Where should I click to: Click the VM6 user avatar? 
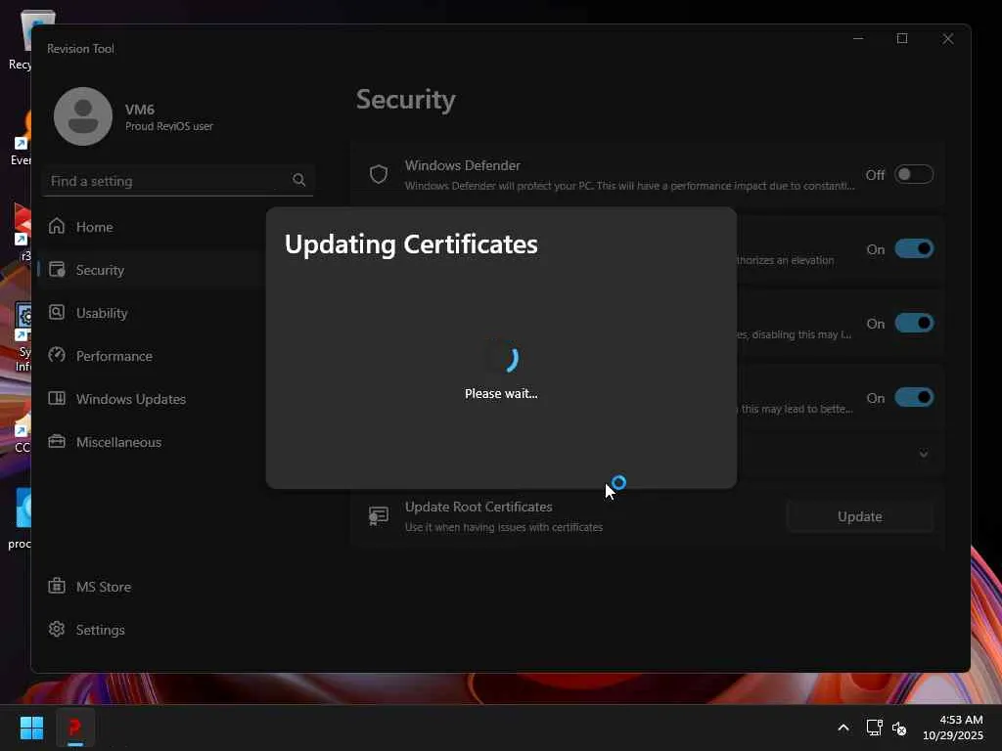(83, 116)
